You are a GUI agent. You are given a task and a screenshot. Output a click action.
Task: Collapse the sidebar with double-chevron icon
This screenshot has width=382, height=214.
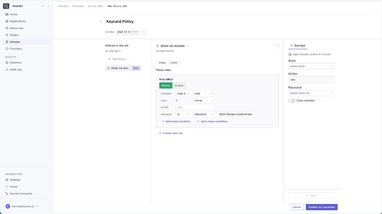(x=48, y=6)
